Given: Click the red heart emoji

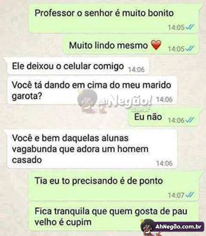Looking at the screenshot, I should (156, 45).
